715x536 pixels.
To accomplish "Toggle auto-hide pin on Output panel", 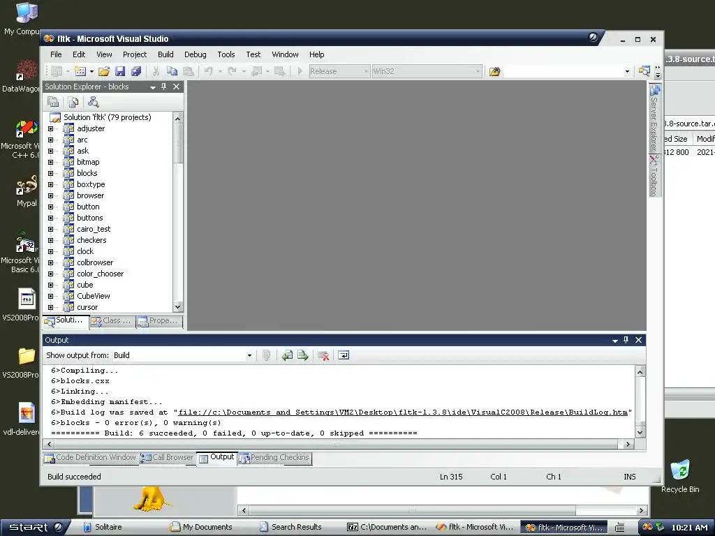I will (626, 340).
